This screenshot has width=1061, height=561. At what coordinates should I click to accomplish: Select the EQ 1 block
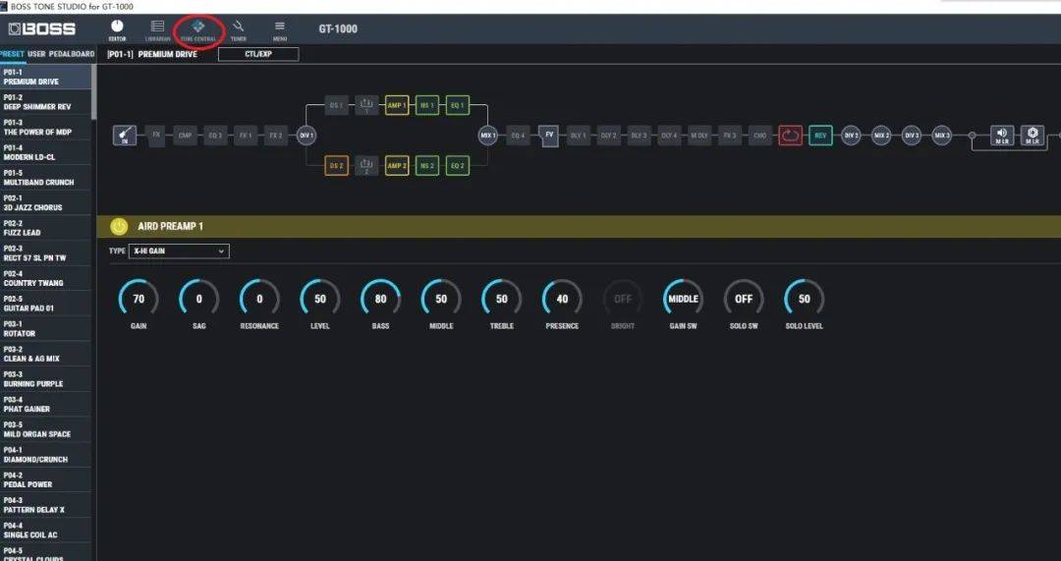click(458, 105)
